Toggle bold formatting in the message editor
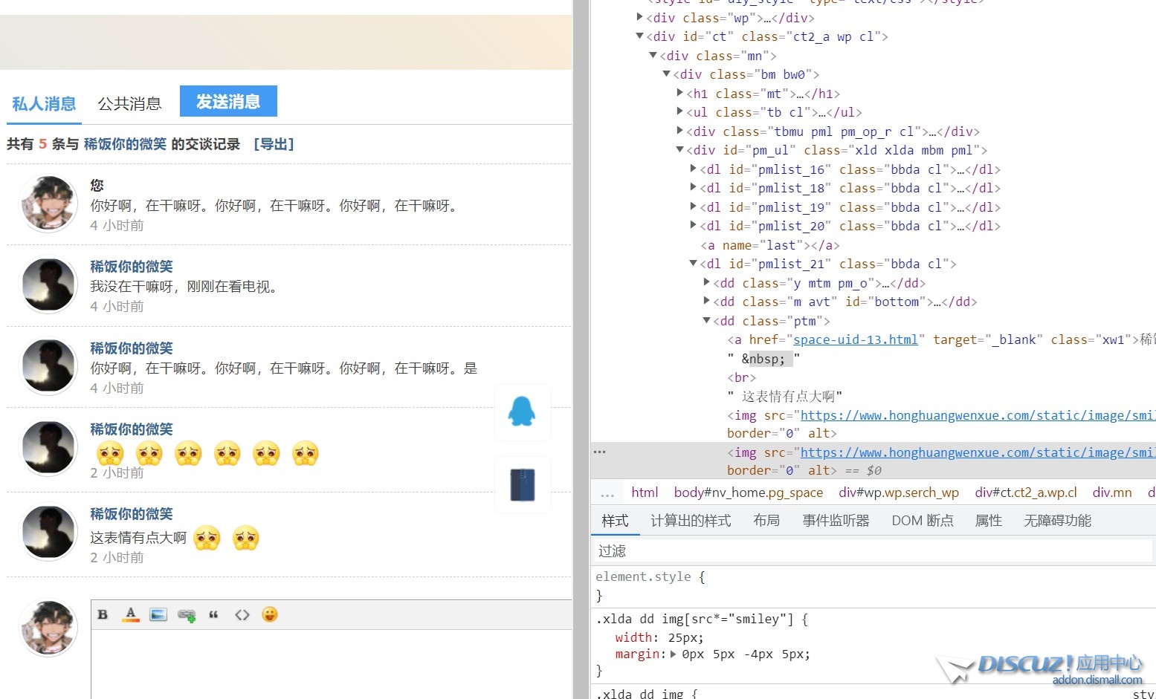This screenshot has height=699, width=1156. pyautogui.click(x=102, y=614)
